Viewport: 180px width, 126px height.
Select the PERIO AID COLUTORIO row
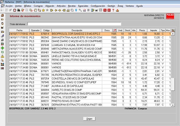pyautogui.click(x=90, y=60)
